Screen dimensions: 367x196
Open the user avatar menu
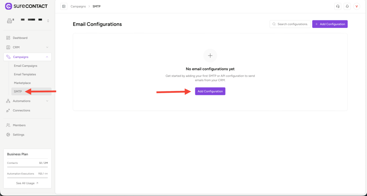click(x=357, y=6)
